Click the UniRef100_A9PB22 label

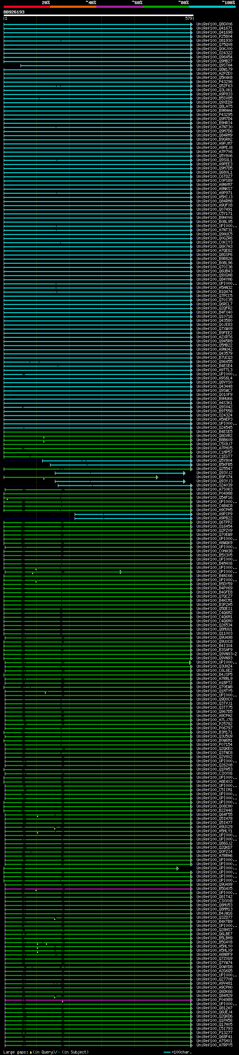[214, 518]
